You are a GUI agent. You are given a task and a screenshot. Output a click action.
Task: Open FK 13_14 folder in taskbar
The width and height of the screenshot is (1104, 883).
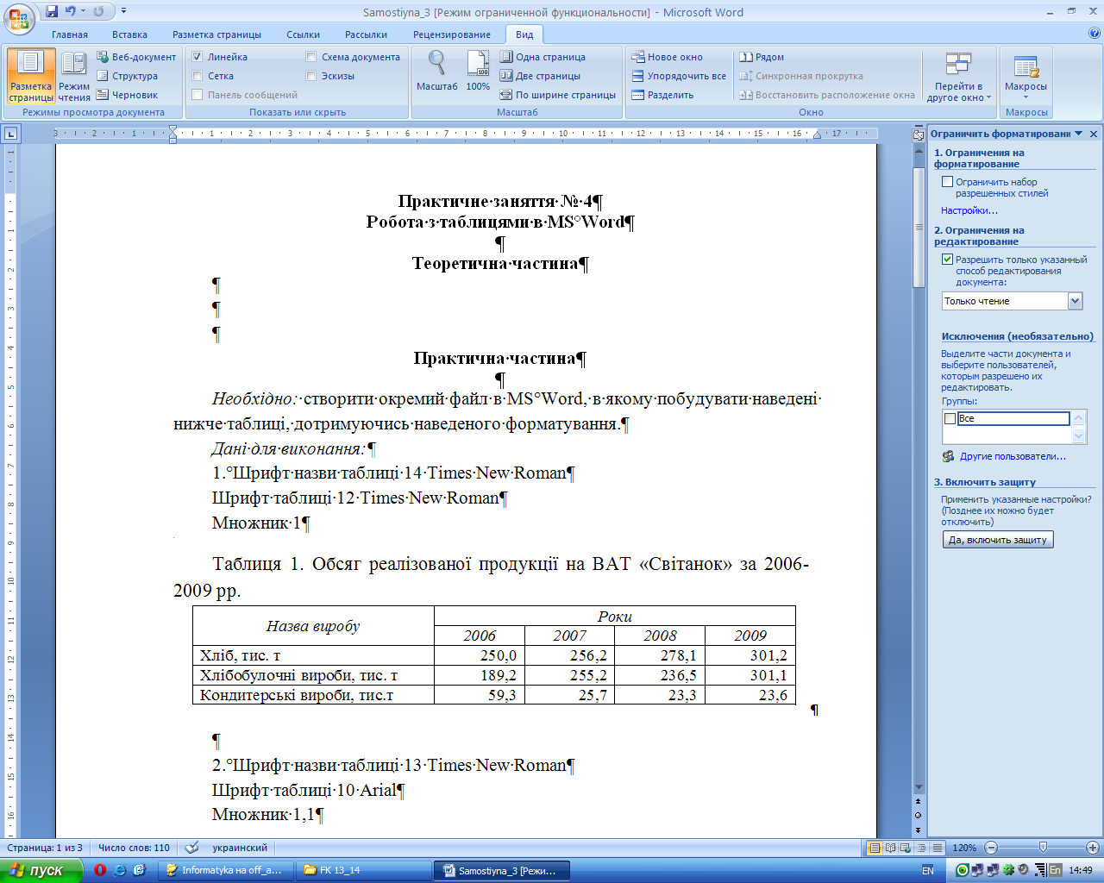click(362, 870)
